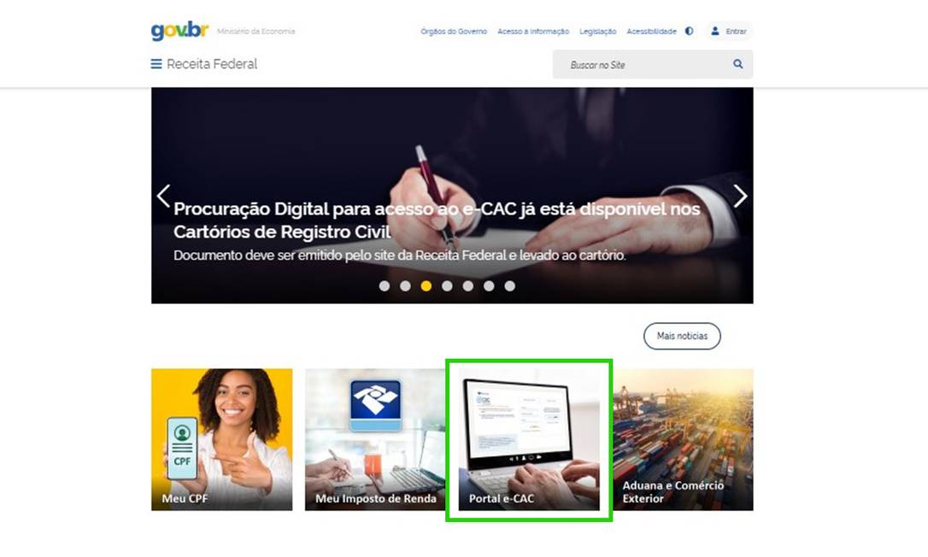928x557 pixels.
Task: Open Órgãos do Governo link
Action: [x=454, y=32]
